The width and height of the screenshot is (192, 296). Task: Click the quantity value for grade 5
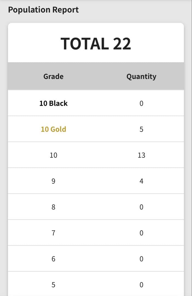click(141, 285)
